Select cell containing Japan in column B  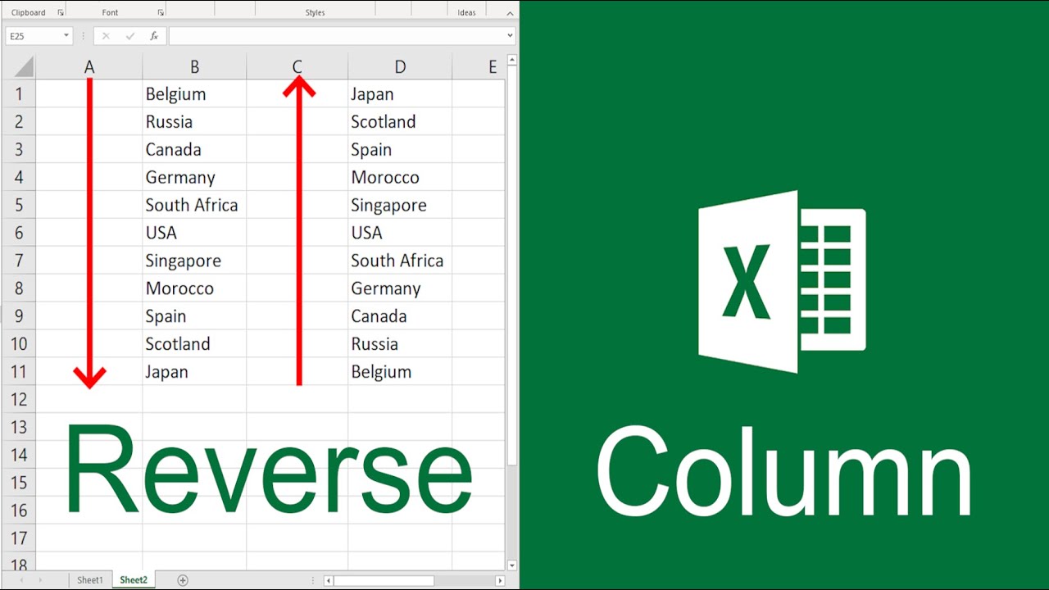pos(194,371)
